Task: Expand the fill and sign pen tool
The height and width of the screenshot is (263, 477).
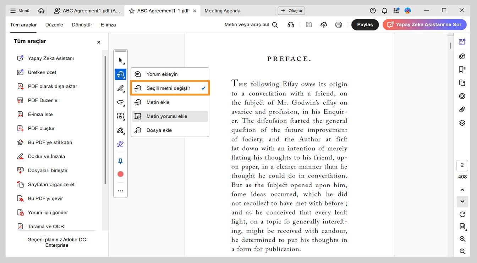Action: pos(120,130)
